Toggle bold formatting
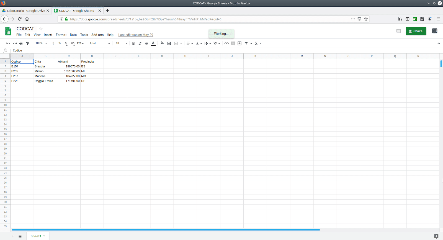The width and height of the screenshot is (443, 240). [x=133, y=43]
